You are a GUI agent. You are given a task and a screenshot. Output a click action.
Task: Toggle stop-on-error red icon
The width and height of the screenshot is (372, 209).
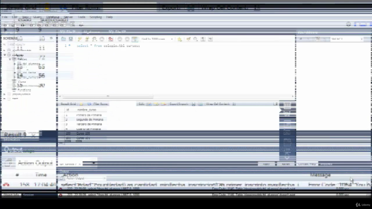coord(111,39)
